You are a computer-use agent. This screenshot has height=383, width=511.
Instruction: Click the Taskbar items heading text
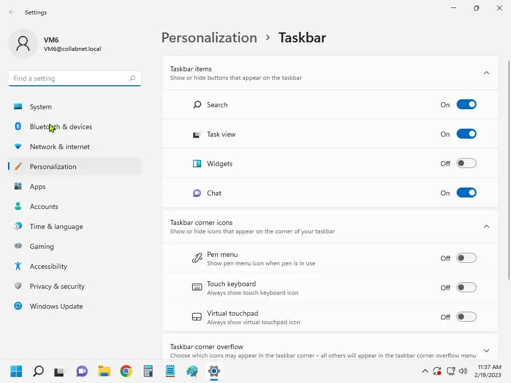(x=191, y=69)
